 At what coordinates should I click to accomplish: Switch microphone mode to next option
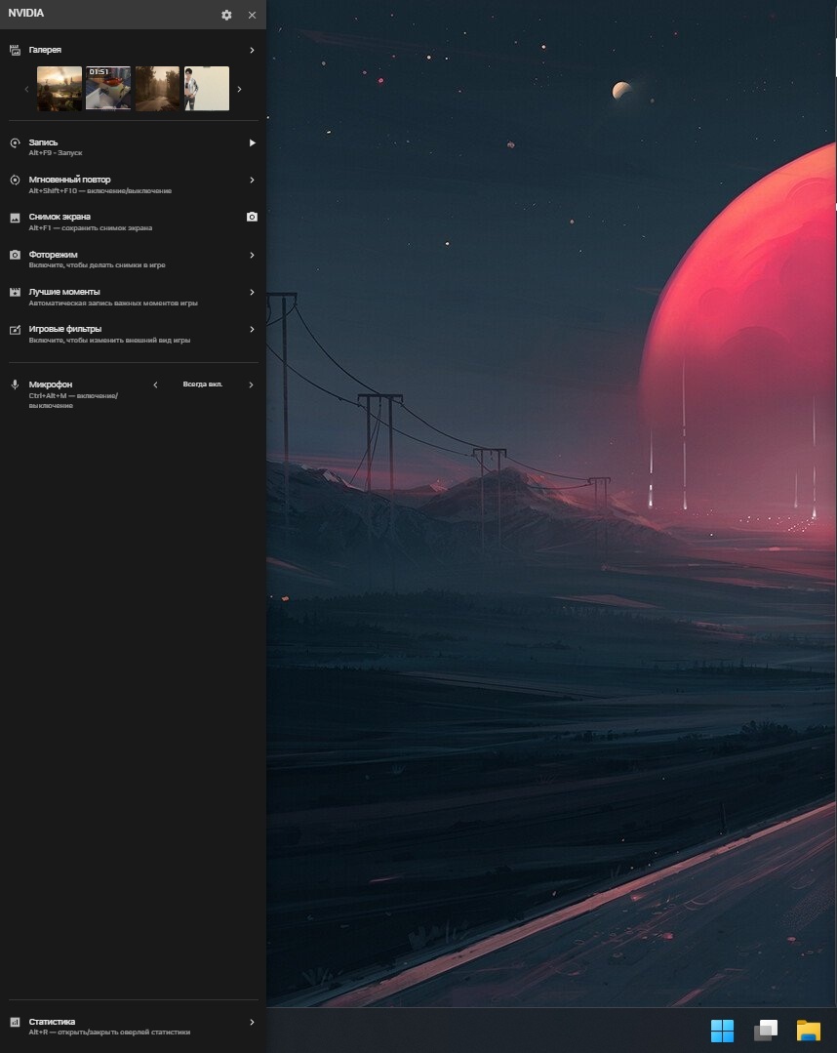[x=252, y=385]
